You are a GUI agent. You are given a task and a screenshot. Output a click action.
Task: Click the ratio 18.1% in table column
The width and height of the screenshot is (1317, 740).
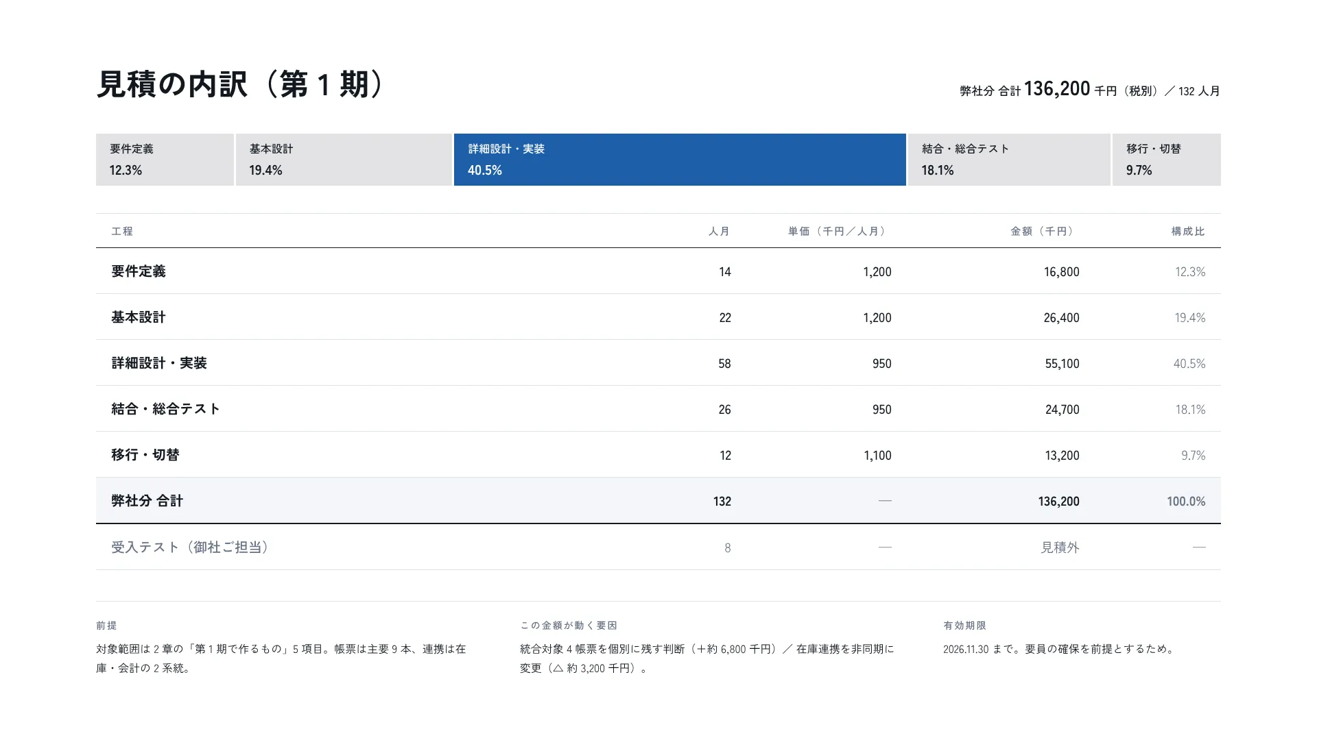click(x=1190, y=410)
